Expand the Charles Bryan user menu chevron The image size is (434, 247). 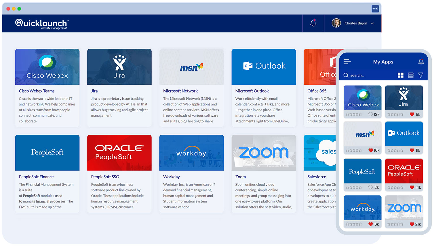(x=372, y=24)
